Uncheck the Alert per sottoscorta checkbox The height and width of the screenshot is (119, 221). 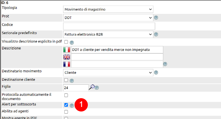pos(66,105)
